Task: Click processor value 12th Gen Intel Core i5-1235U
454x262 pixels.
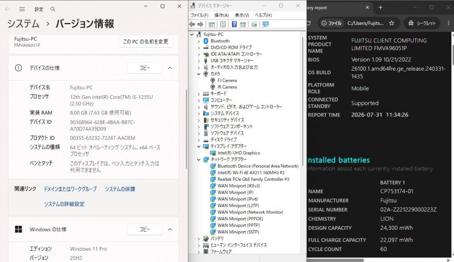Action: pos(111,100)
